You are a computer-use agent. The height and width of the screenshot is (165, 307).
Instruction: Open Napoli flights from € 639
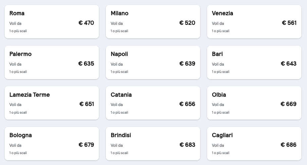(x=153, y=63)
